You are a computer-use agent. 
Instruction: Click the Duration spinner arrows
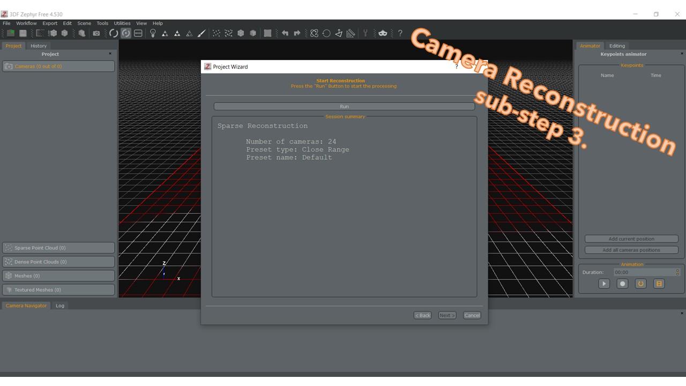[677, 272]
